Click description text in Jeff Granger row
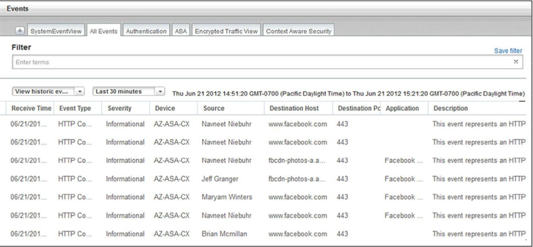The width and height of the screenshot is (533, 247). tap(479, 179)
